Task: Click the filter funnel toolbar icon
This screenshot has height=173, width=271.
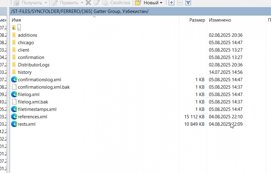Action: (x=188, y=2)
